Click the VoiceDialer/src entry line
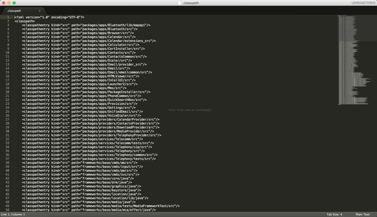Screen dimensions: 377x217 click(x=82, y=116)
